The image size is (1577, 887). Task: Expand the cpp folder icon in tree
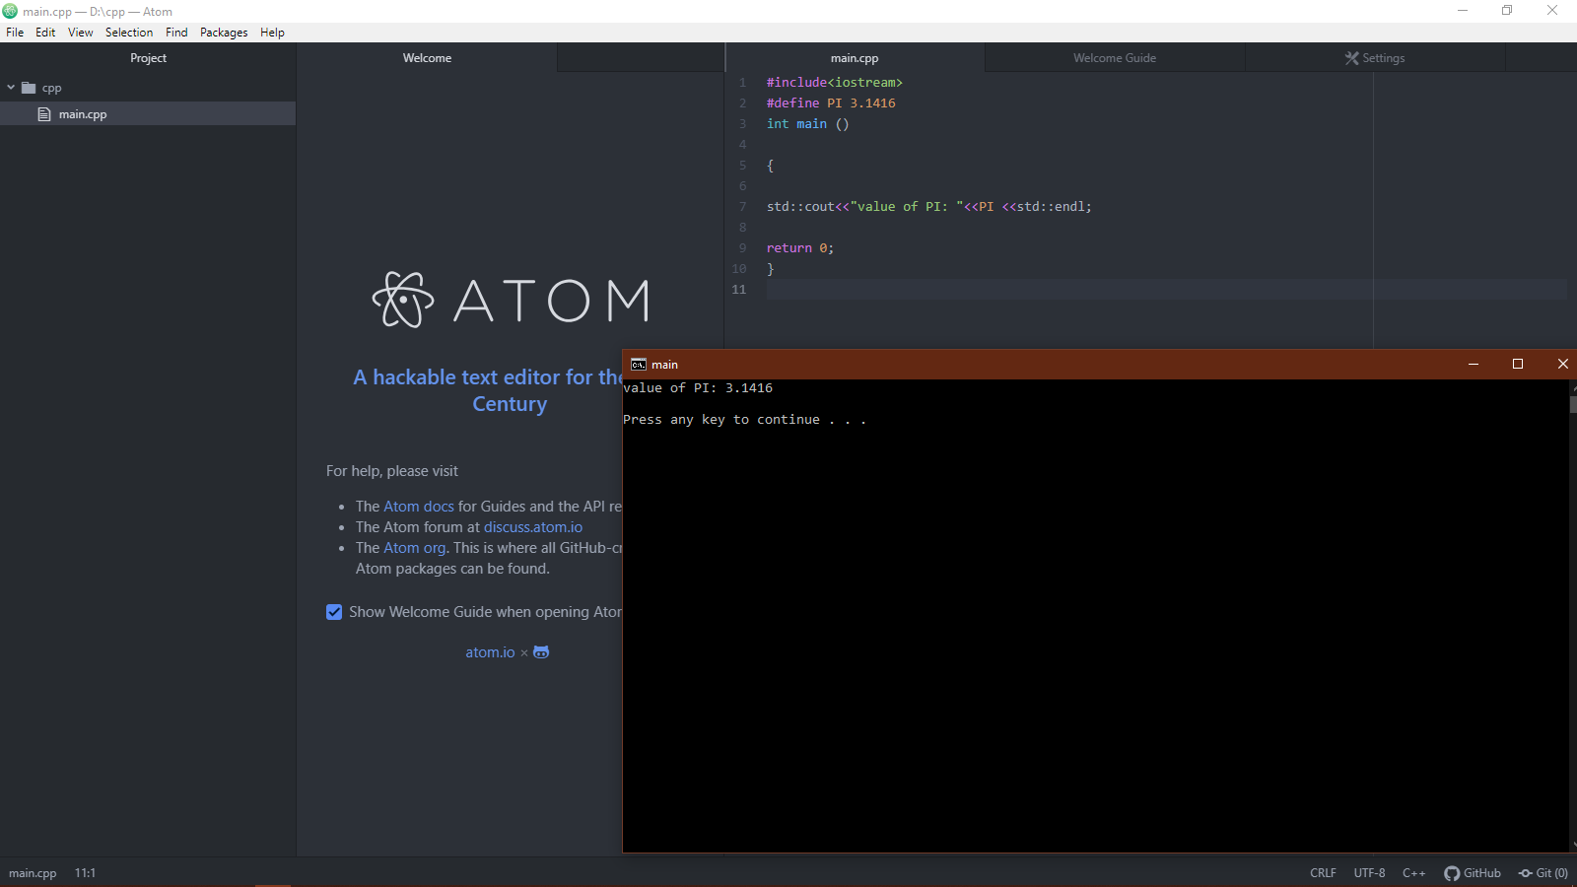pyautogui.click(x=30, y=87)
